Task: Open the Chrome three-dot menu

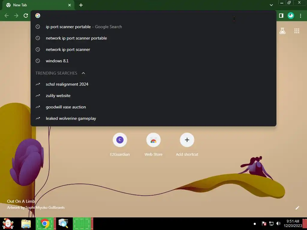Action: pos(300,16)
